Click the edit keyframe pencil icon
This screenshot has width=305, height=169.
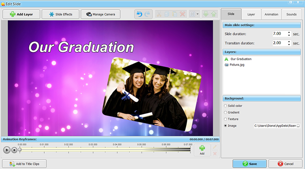point(214,147)
